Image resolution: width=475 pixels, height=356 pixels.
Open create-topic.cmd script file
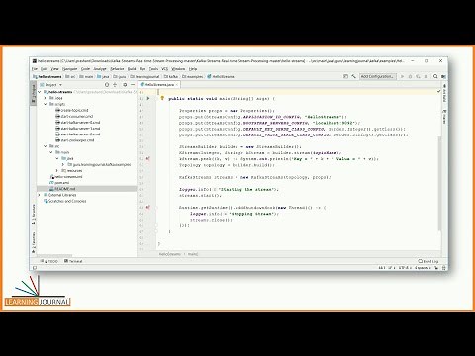[72, 110]
